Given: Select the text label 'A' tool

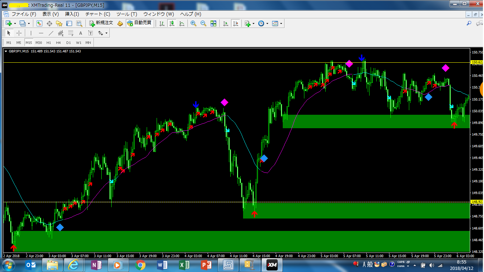Looking at the screenshot, I should 80,33.
